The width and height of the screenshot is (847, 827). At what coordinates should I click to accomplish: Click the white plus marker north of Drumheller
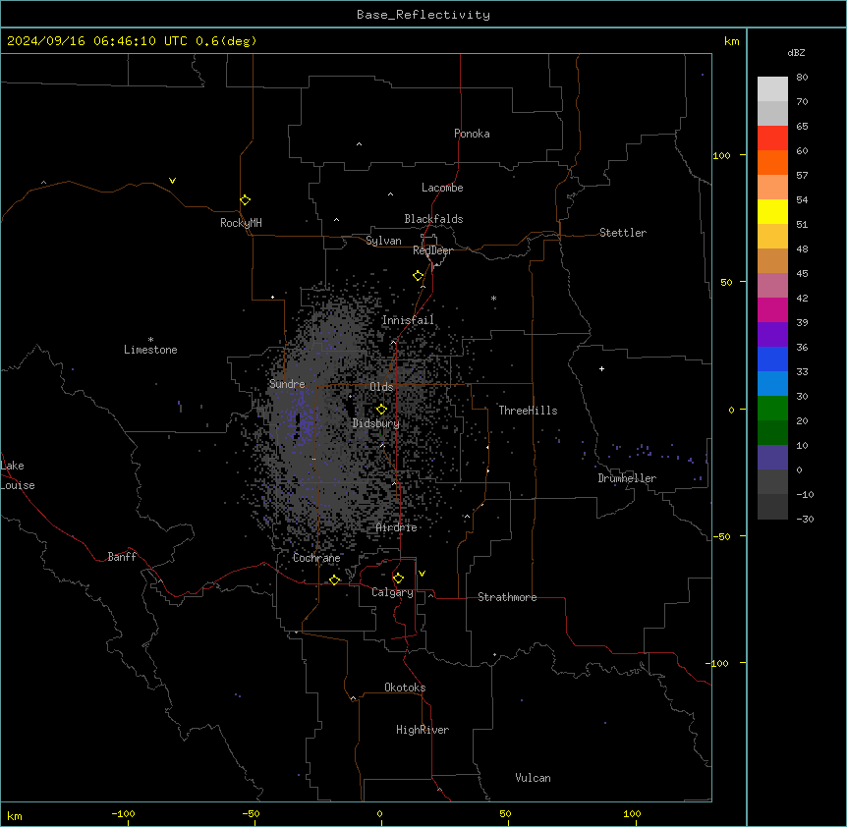(601, 368)
